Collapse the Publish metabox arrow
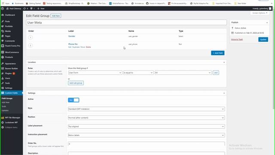The width and height of the screenshot is (275, 155). 267,23
